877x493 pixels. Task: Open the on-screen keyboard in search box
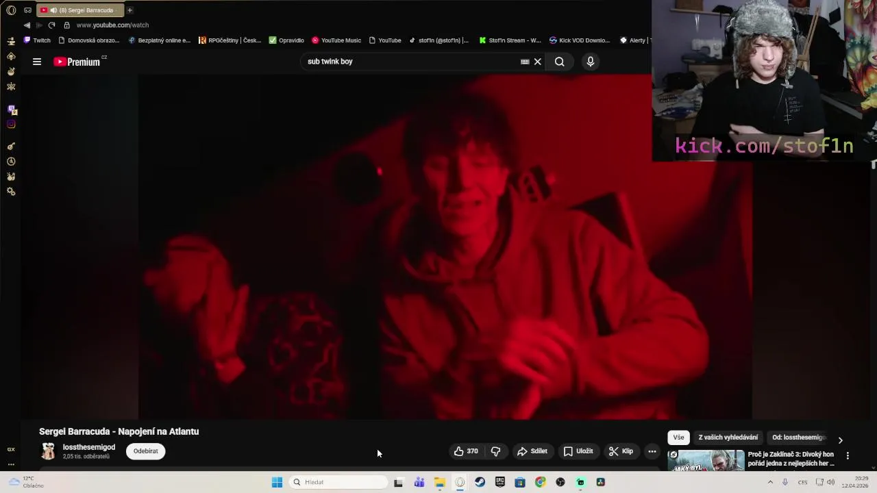click(525, 62)
